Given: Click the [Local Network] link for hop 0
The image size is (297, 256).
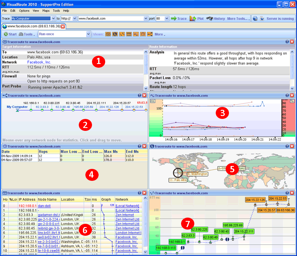Looking at the screenshot, I should pos(127,206).
